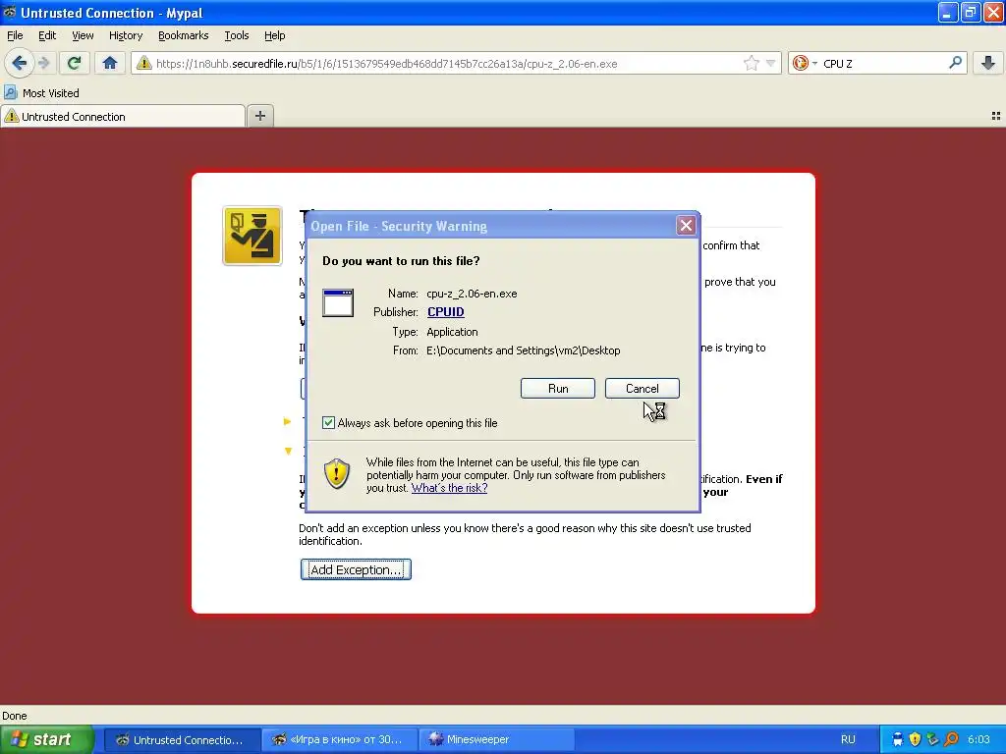Open the Tools menu

pyautogui.click(x=236, y=35)
